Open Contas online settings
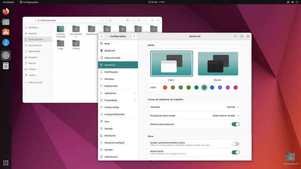The width and height of the screenshot is (301, 169). [x=118, y=108]
